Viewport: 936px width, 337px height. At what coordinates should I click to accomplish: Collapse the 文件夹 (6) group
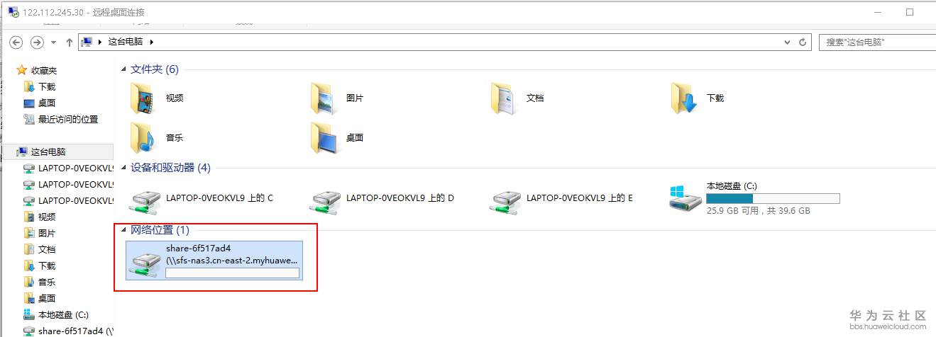click(124, 69)
